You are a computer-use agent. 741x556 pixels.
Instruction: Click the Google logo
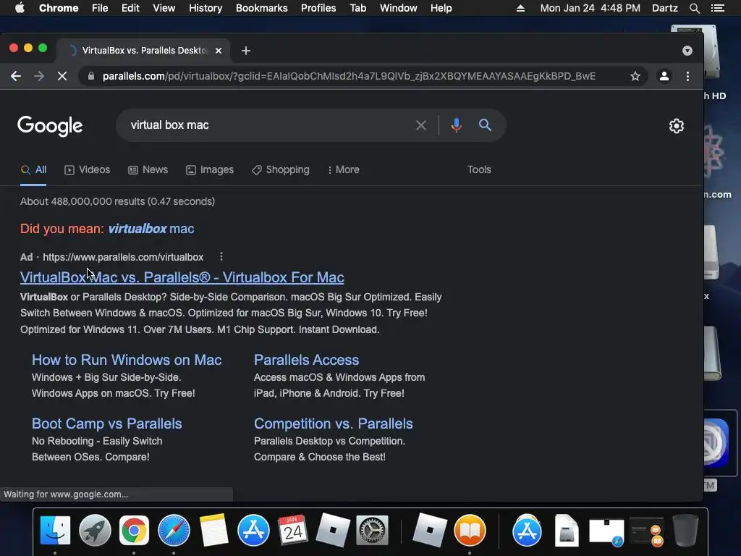click(50, 126)
